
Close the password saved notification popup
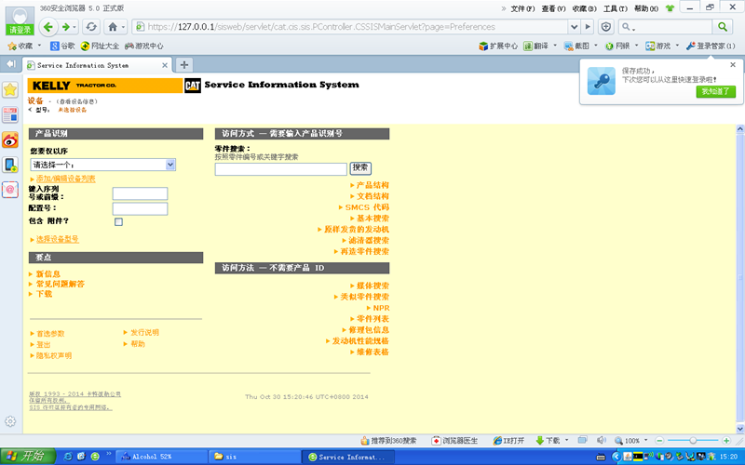click(733, 64)
